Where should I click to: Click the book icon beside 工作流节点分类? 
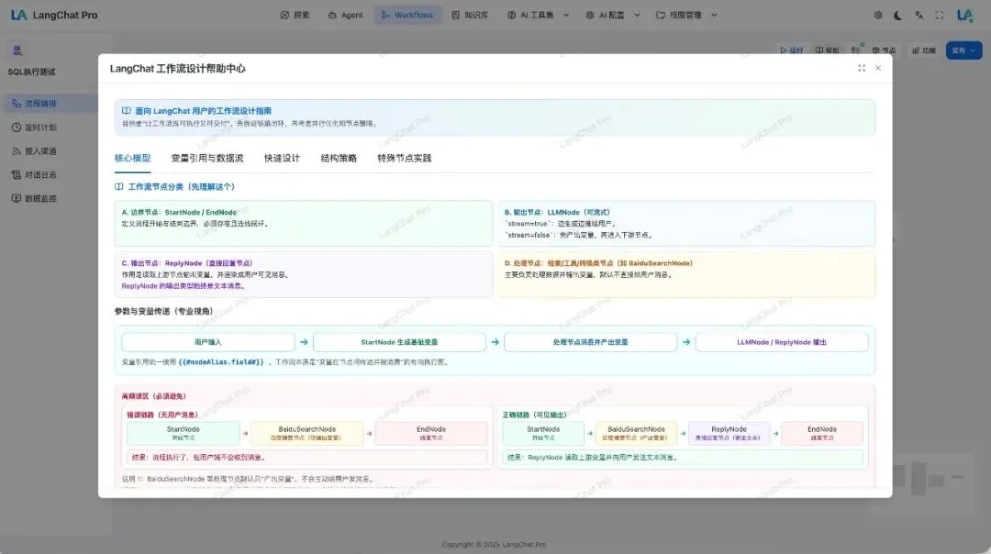[118, 186]
